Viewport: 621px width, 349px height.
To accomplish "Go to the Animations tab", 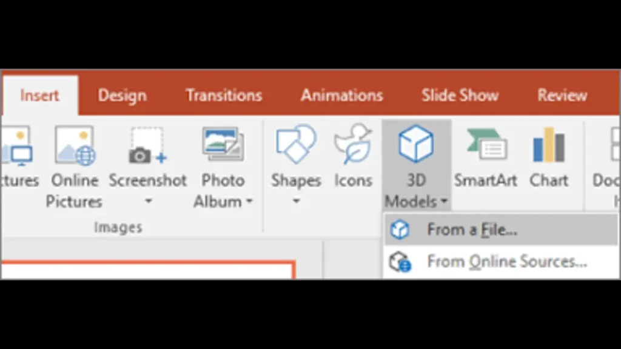I will [342, 95].
